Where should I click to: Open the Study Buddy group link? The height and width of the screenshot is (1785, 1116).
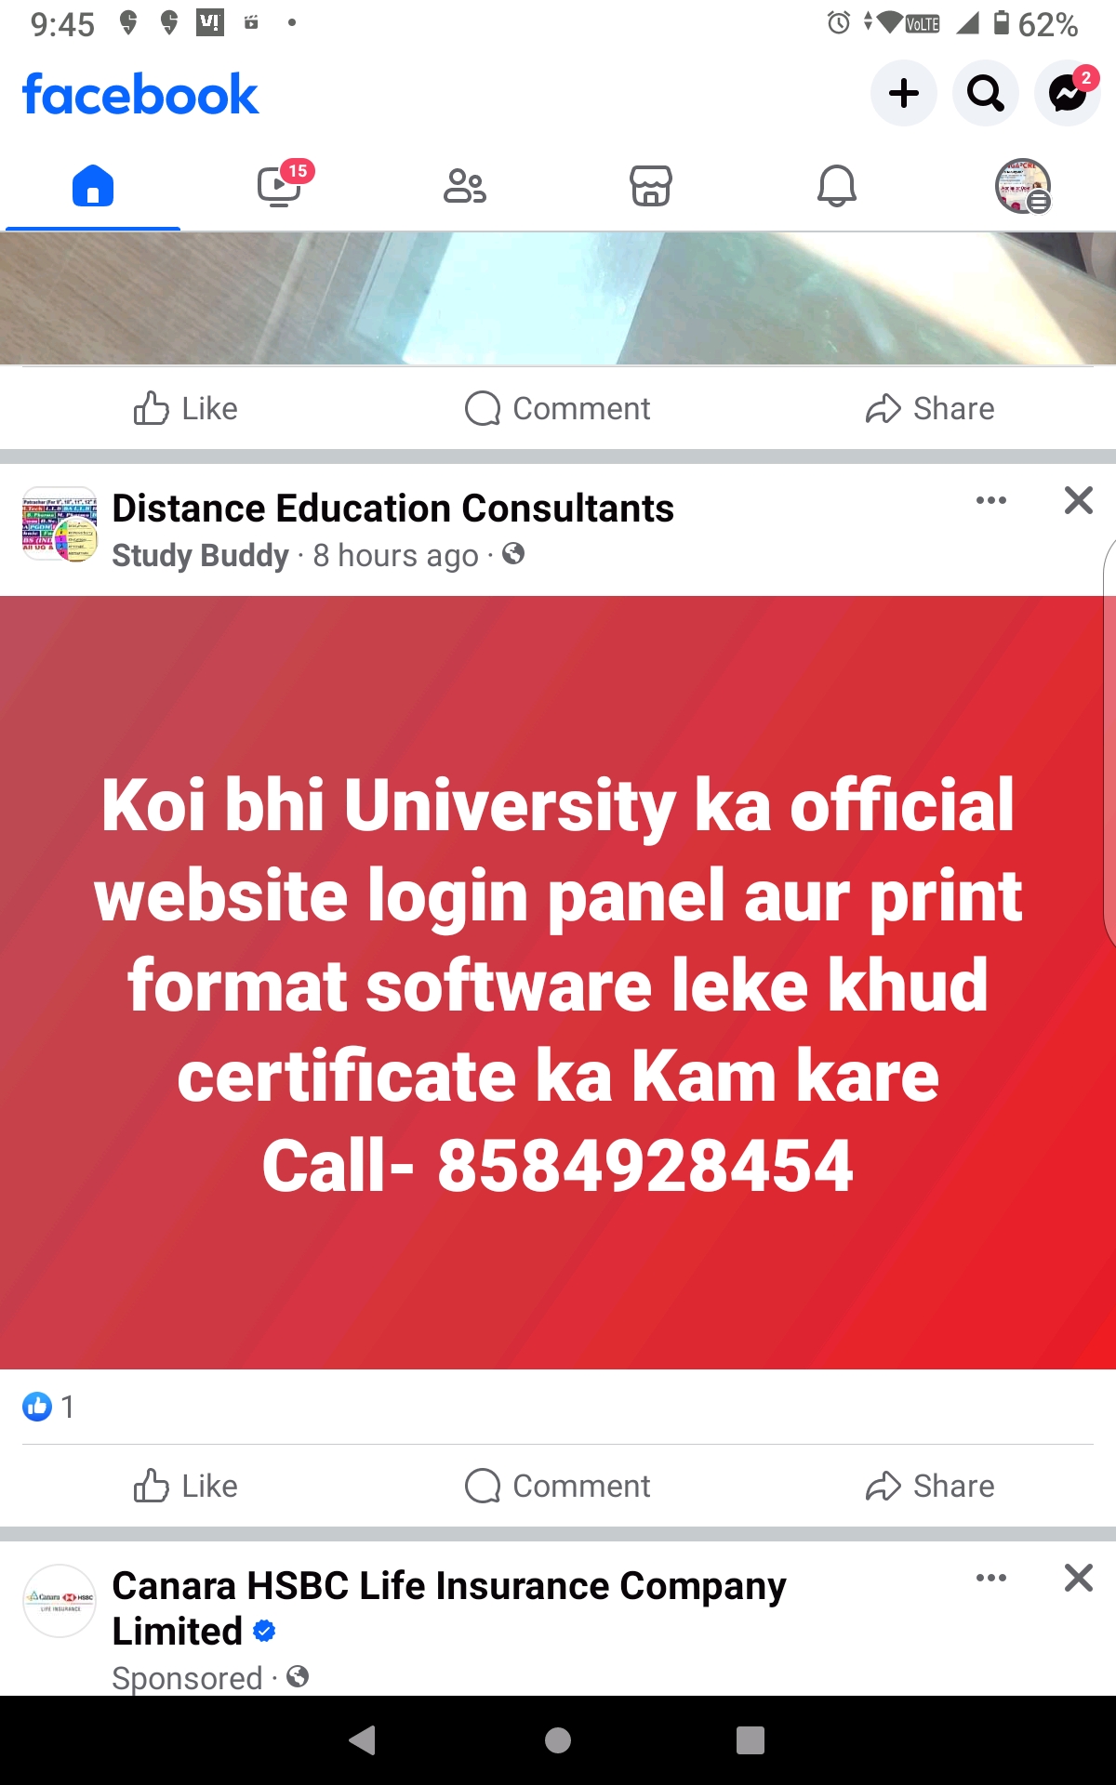[200, 555]
